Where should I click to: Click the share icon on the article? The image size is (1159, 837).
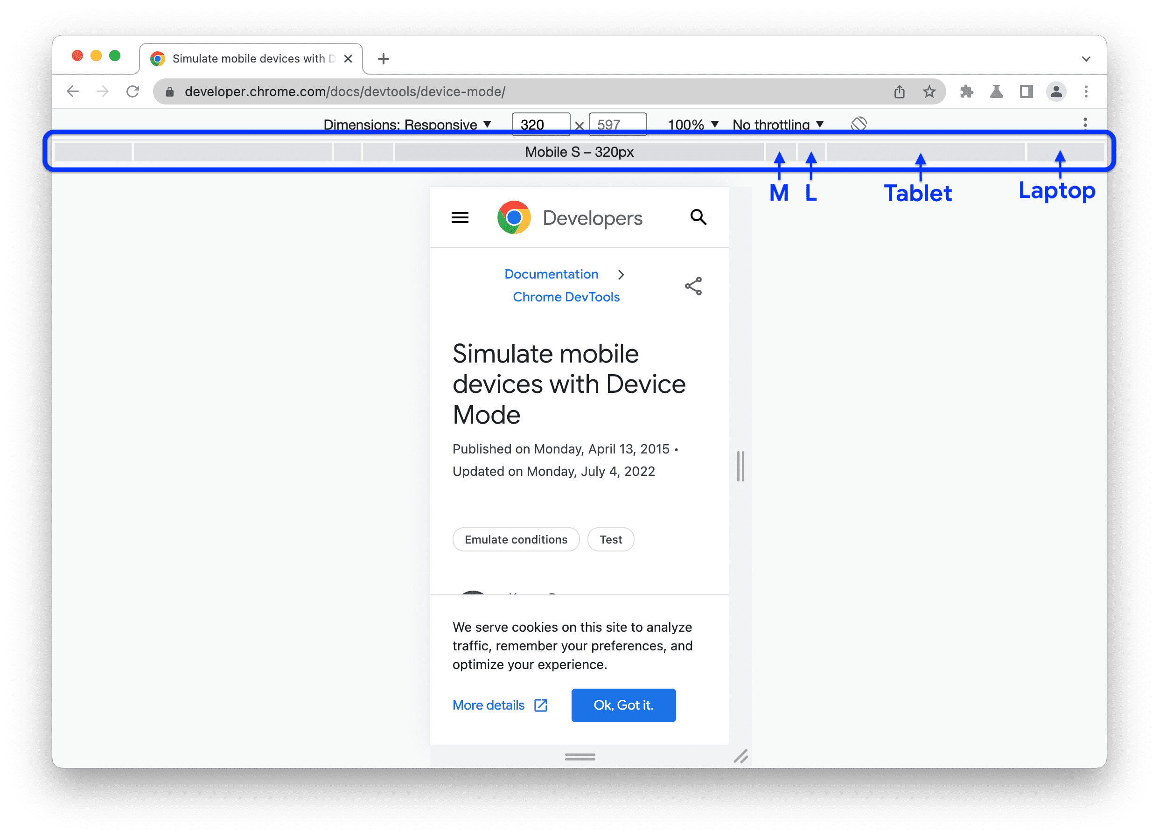pyautogui.click(x=693, y=286)
